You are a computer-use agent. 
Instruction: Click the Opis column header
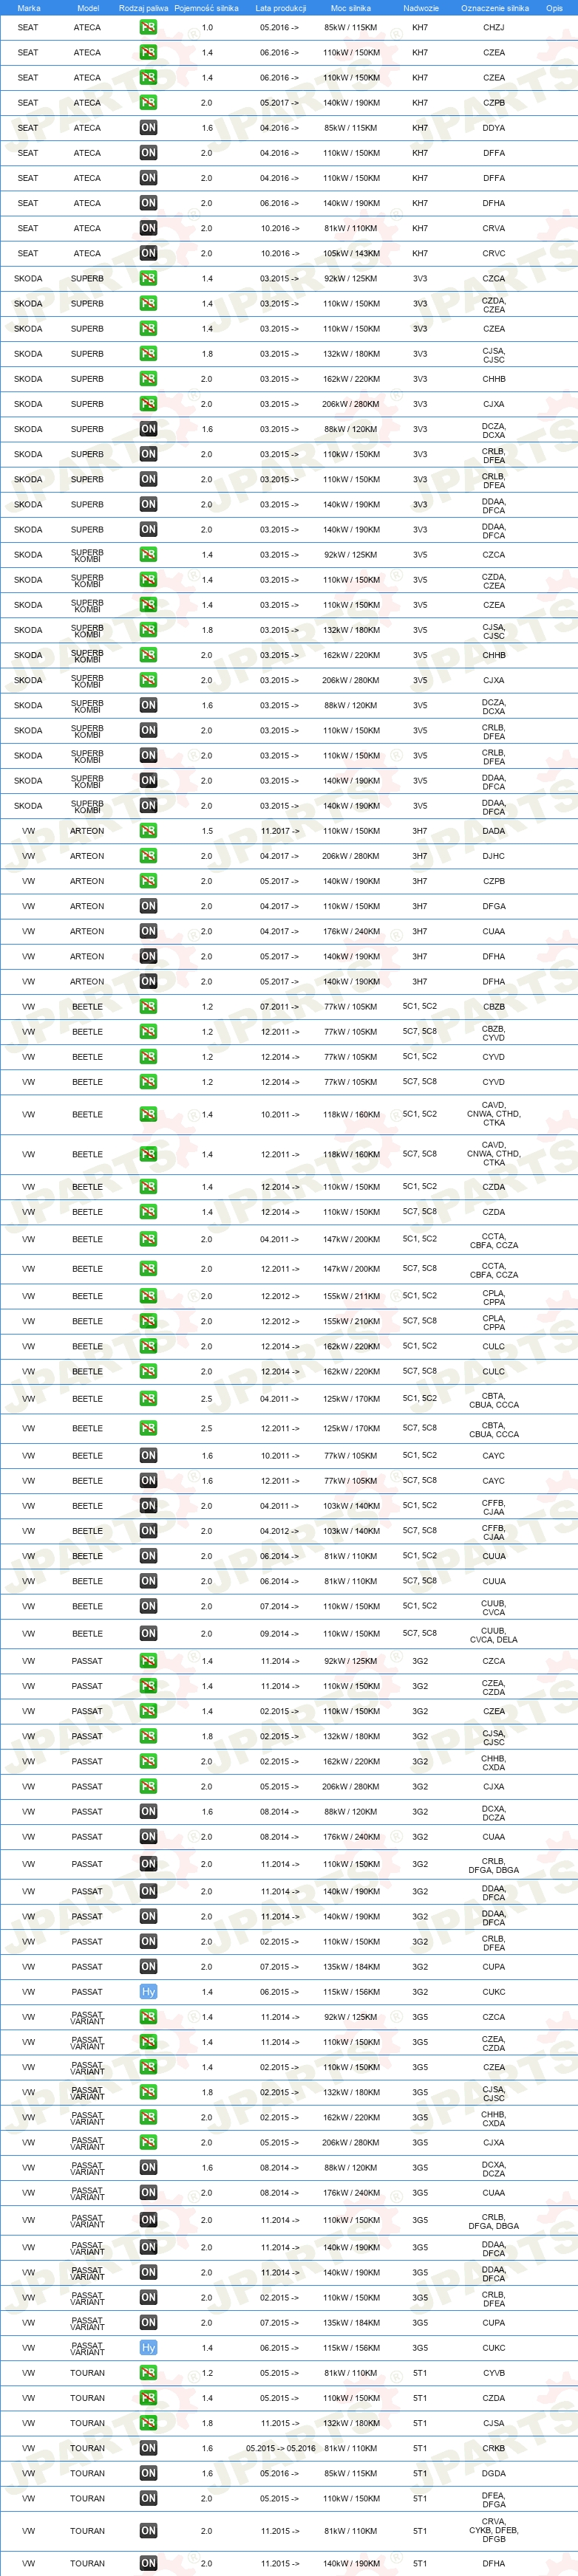point(553,8)
